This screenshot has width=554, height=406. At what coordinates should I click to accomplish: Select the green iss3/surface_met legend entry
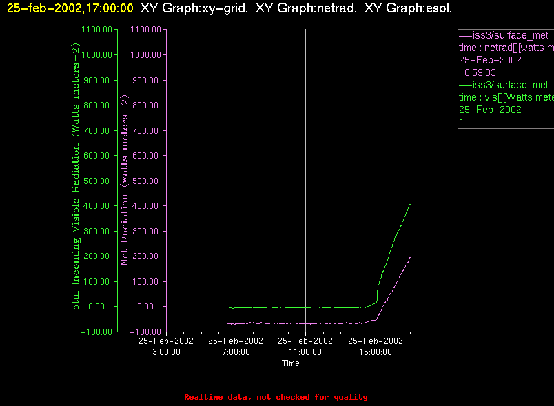click(x=504, y=85)
